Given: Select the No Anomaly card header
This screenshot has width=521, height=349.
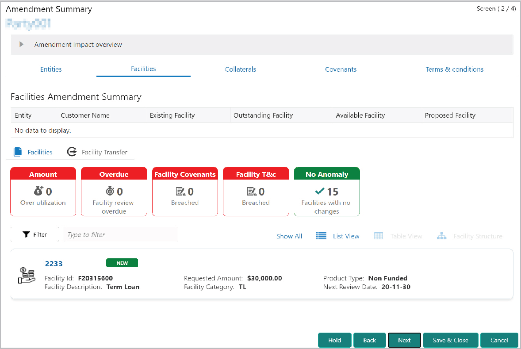Looking at the screenshot, I should [327, 174].
